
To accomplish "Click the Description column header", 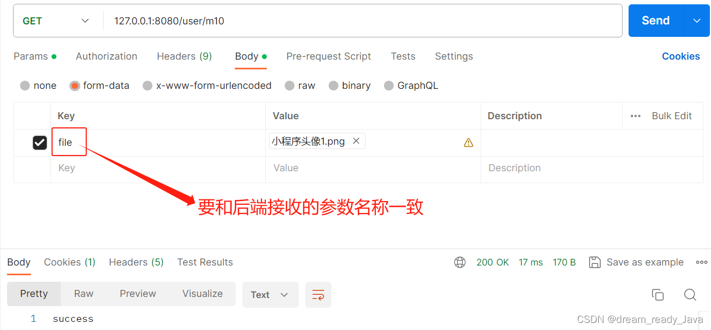I will tap(515, 116).
